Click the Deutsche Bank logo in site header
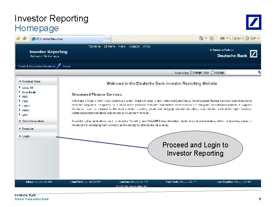Image resolution: width=276 pixels, height=207 pixels. point(237,54)
